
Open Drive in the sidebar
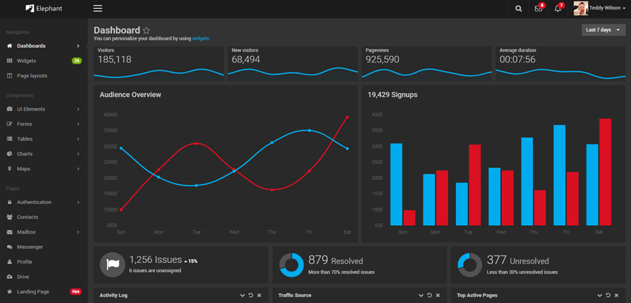click(44, 277)
